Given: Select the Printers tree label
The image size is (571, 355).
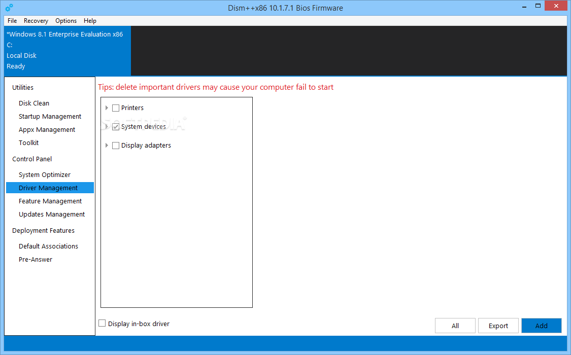Looking at the screenshot, I should click(132, 108).
